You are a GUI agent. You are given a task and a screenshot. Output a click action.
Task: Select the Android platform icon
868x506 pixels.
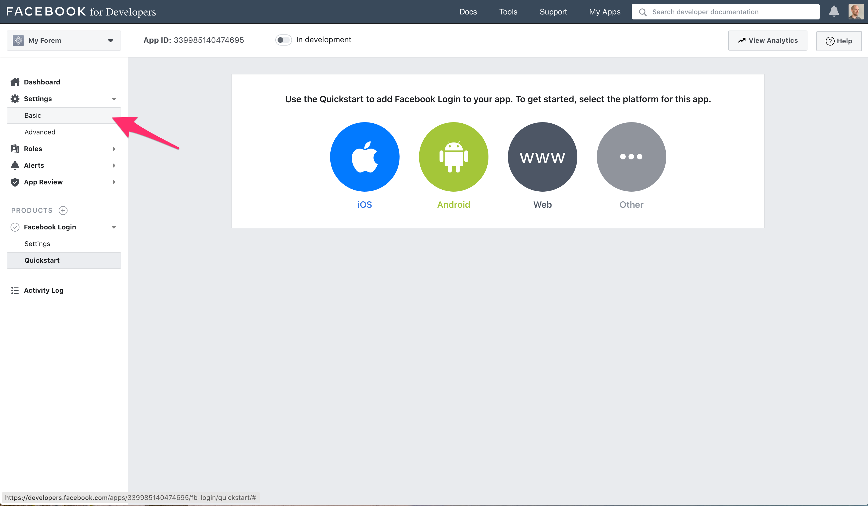tap(453, 157)
